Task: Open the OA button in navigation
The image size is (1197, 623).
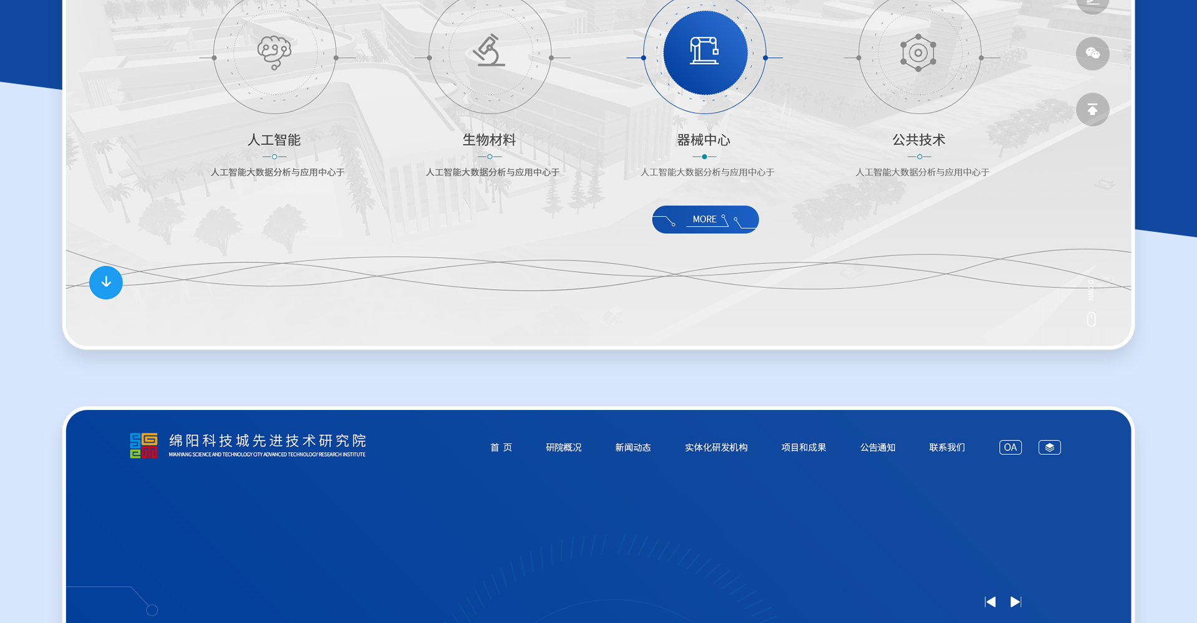Action: point(1010,447)
